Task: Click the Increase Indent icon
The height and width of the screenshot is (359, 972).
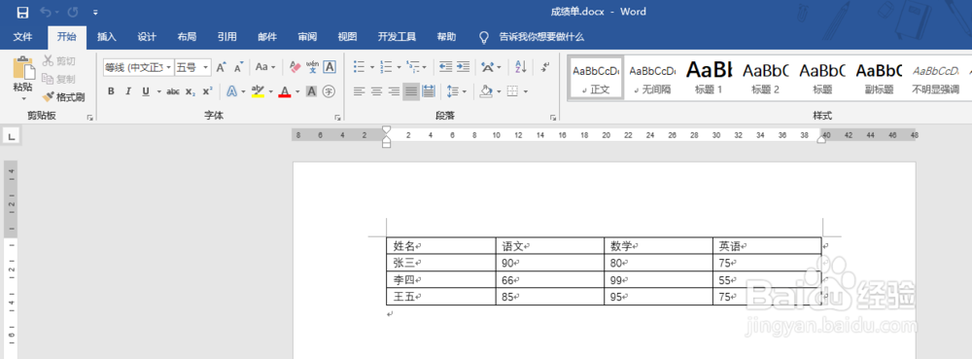Action: pos(463,67)
